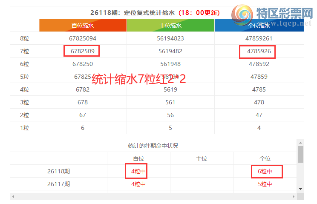Click the value 478592 in 6粒 row
The width and height of the screenshot is (317, 204).
click(x=259, y=64)
